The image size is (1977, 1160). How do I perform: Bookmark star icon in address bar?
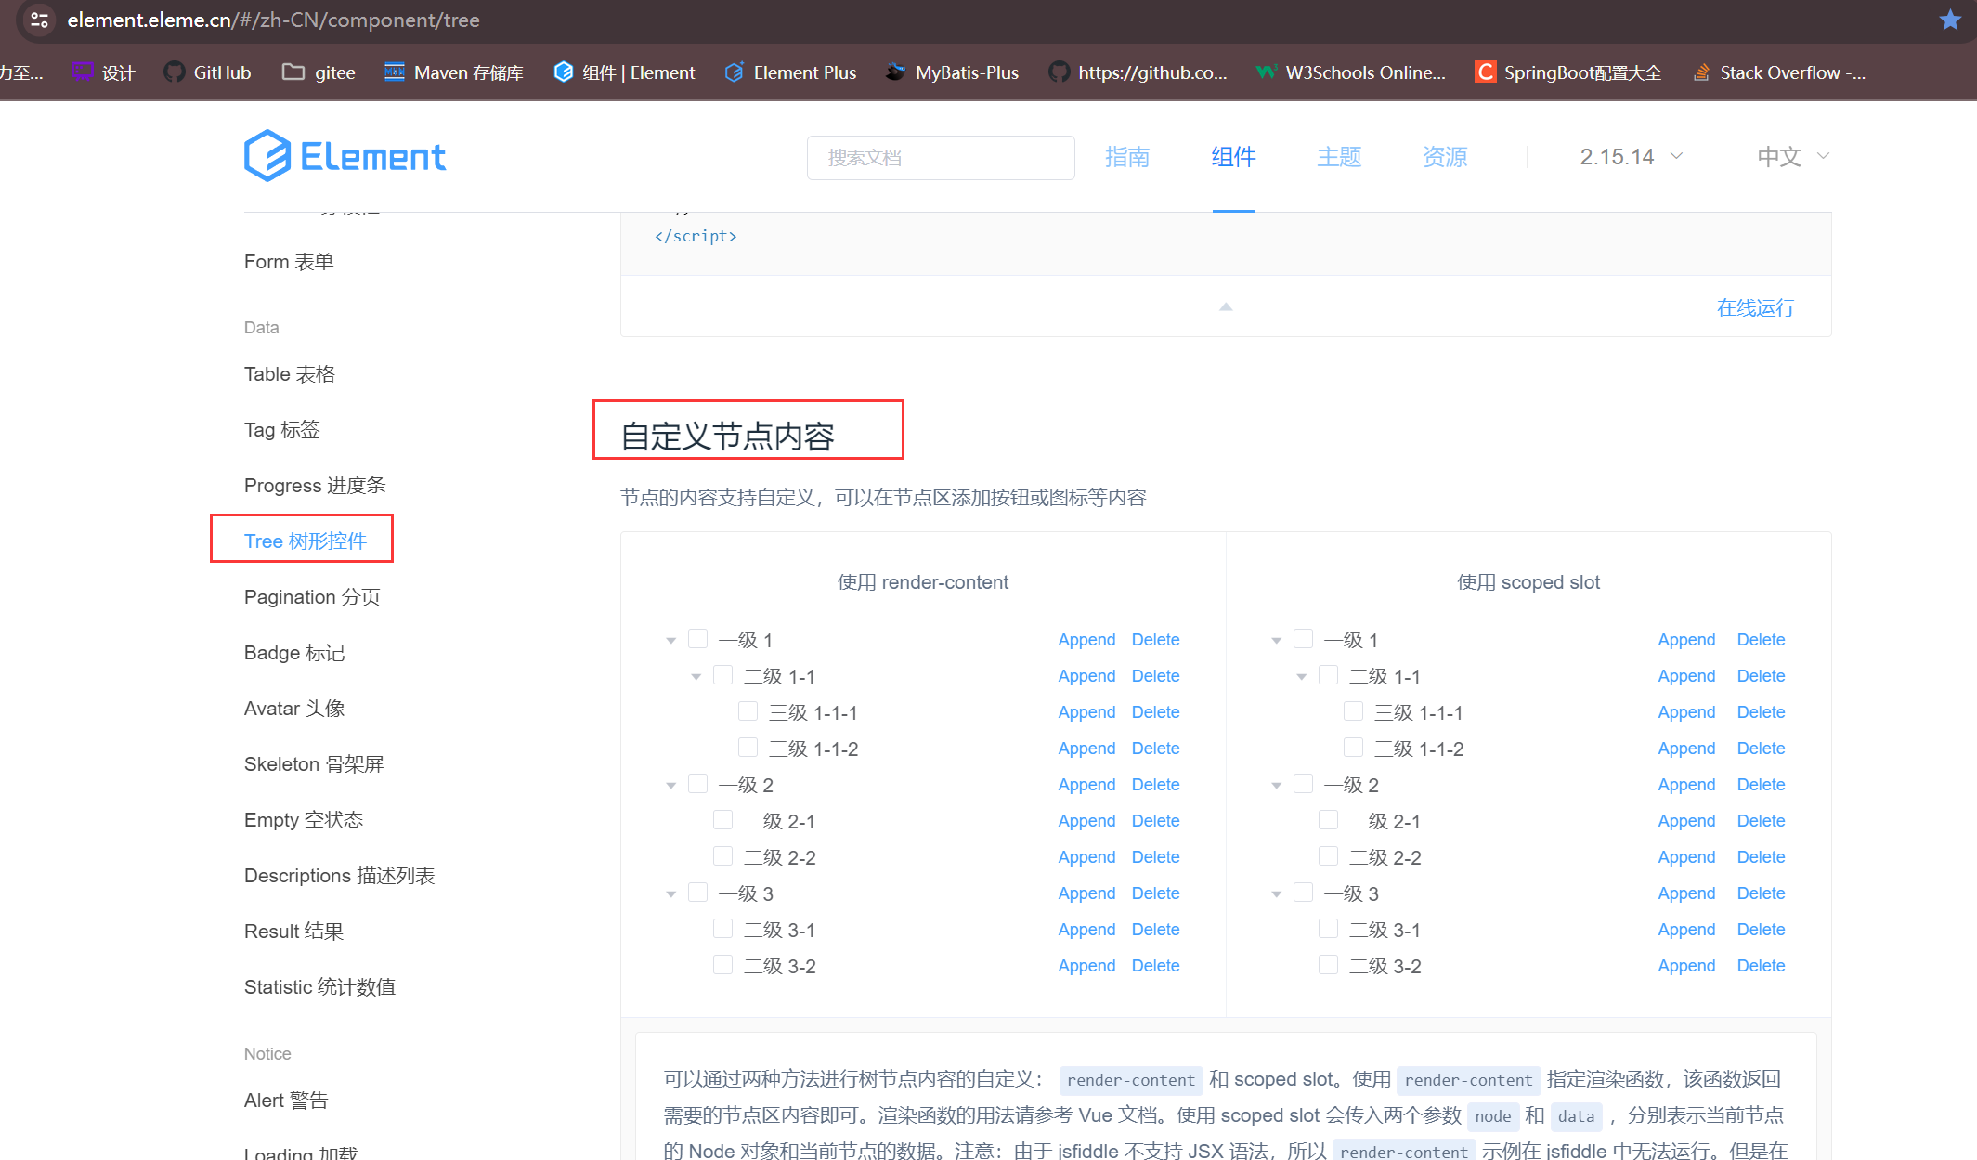(1950, 20)
